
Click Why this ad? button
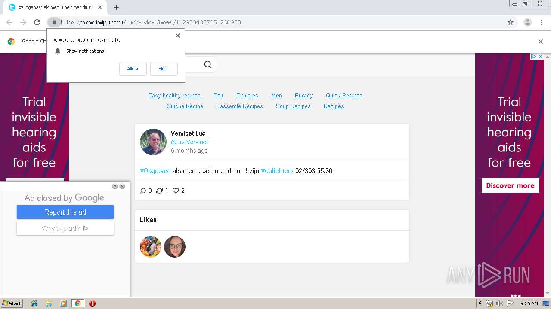pyautogui.click(x=65, y=228)
